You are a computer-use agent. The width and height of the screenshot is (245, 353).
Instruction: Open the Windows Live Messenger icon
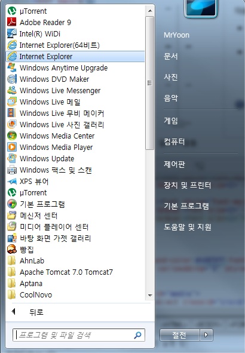[x=12, y=90]
